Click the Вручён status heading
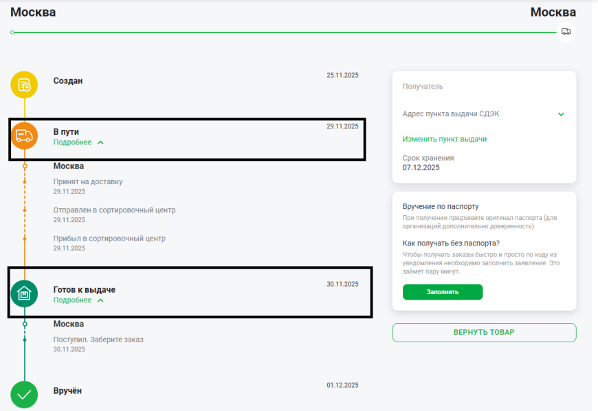This screenshot has height=411, width=598. pos(67,390)
